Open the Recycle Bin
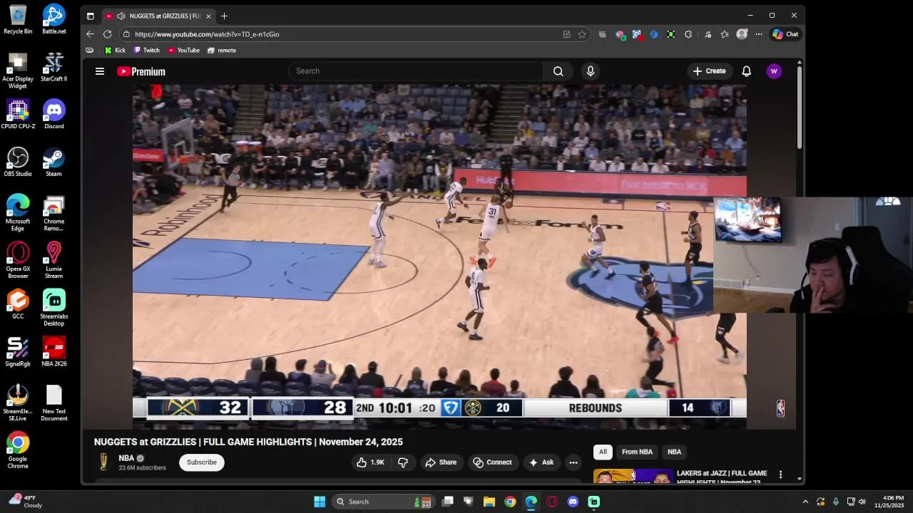 click(x=18, y=19)
